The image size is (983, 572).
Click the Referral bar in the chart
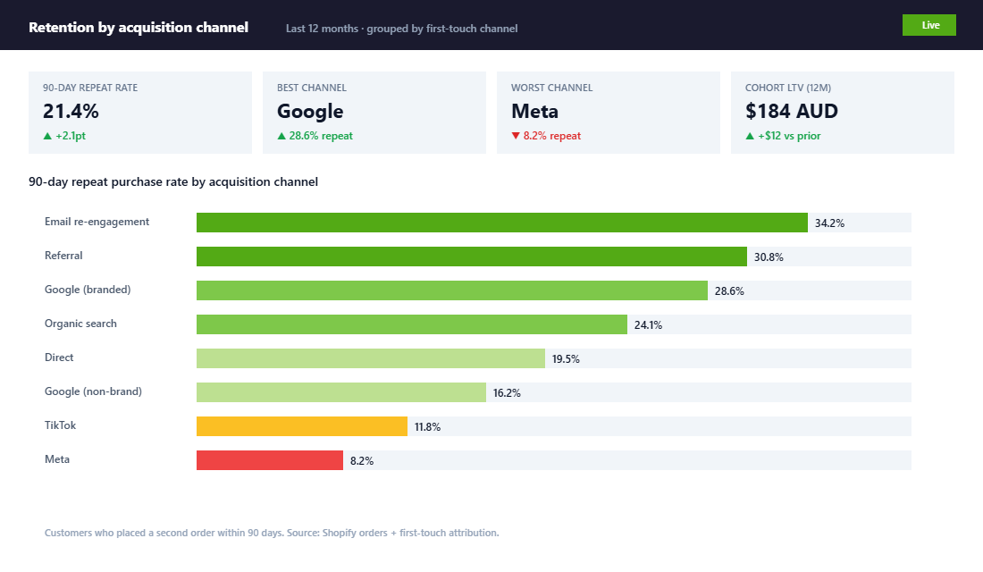pos(469,256)
